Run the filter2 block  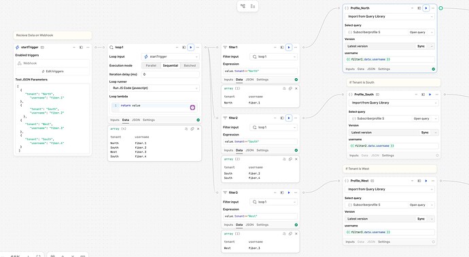click(289, 118)
